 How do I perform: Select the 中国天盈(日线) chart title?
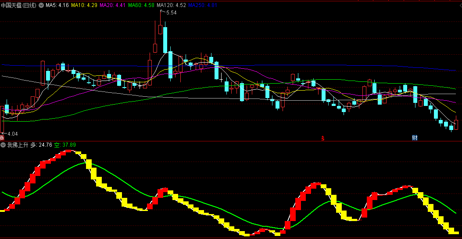18,5
